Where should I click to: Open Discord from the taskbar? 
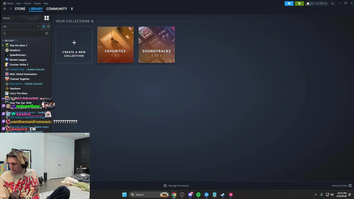[x=190, y=195]
